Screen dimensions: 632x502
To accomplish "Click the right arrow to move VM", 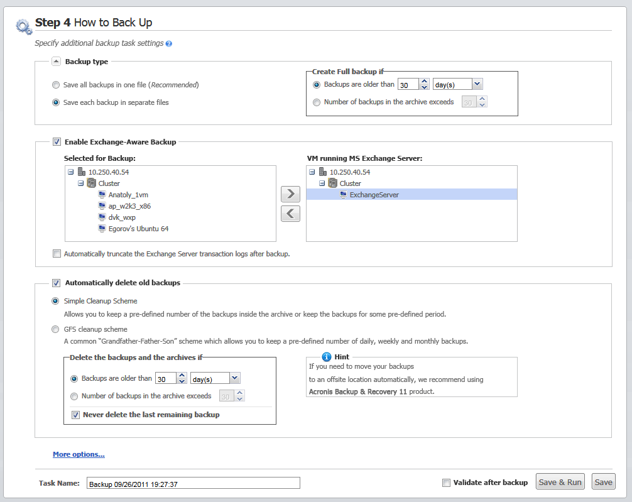I will point(290,194).
